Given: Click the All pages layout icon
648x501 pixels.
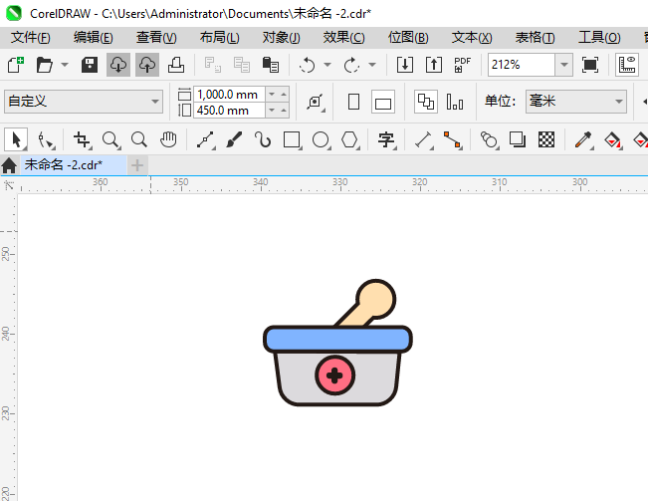Looking at the screenshot, I should click(x=426, y=102).
